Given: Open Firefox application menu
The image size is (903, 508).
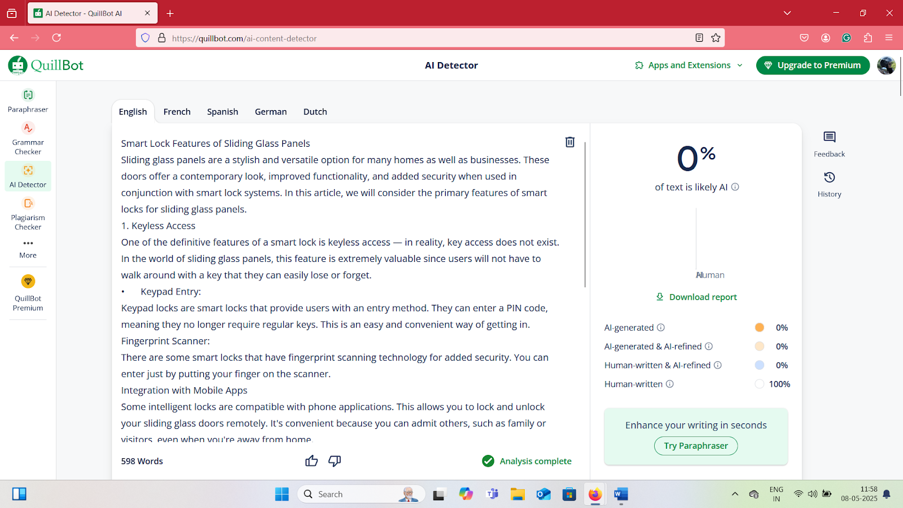Looking at the screenshot, I should click(889, 38).
